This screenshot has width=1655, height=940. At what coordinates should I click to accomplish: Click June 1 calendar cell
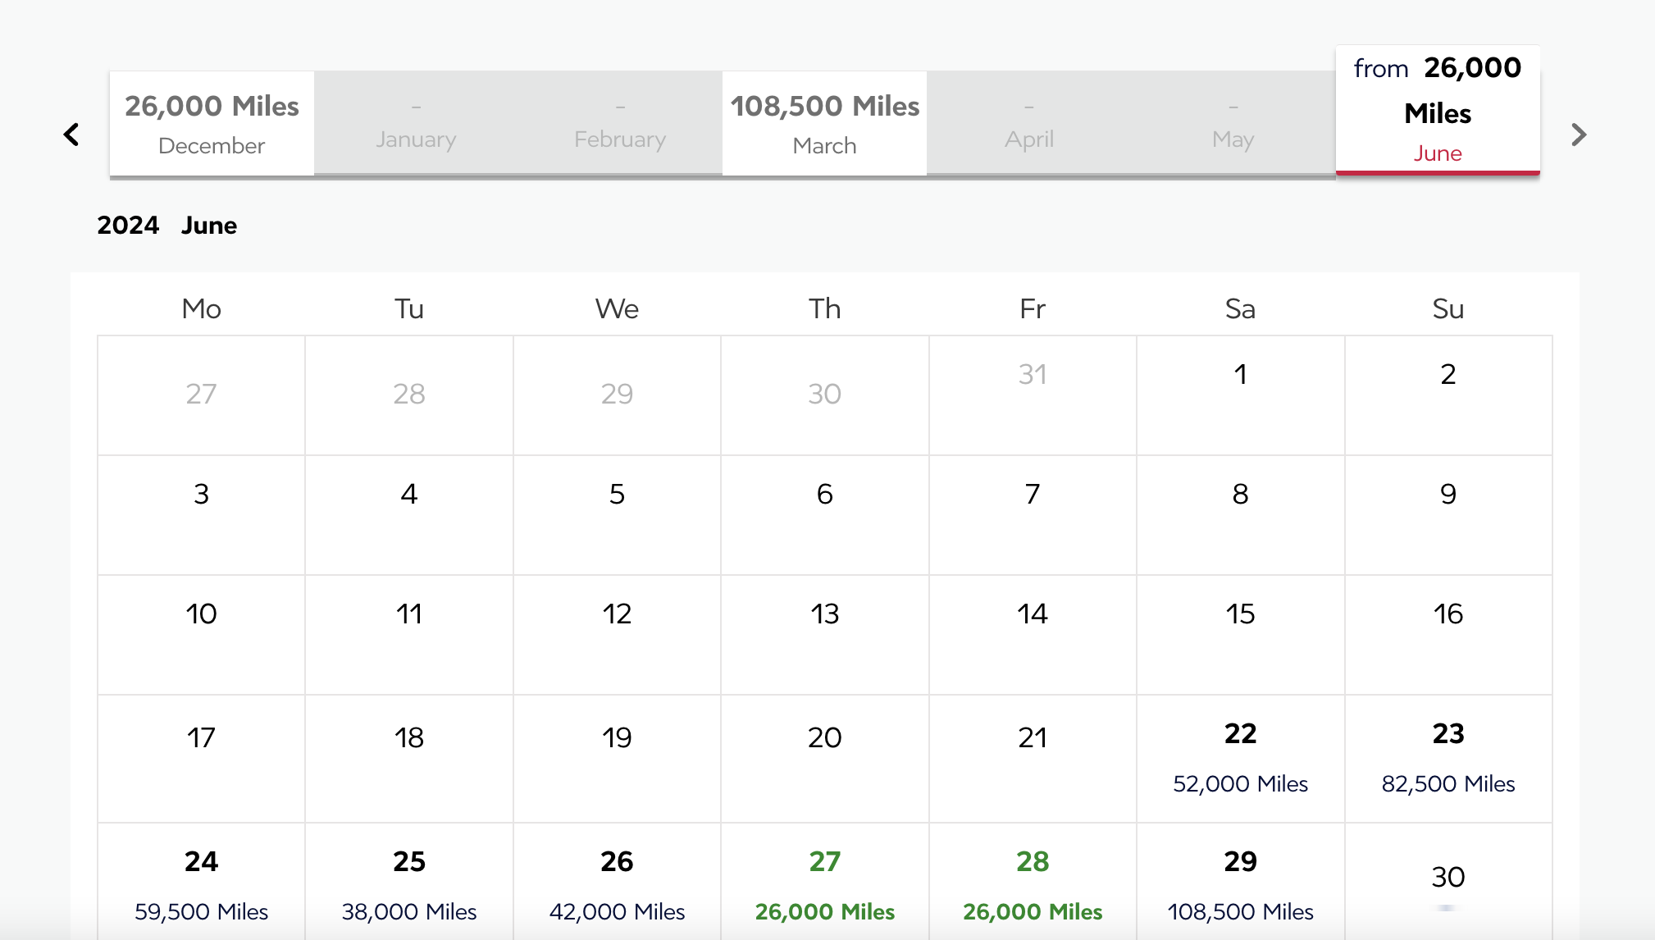point(1240,395)
